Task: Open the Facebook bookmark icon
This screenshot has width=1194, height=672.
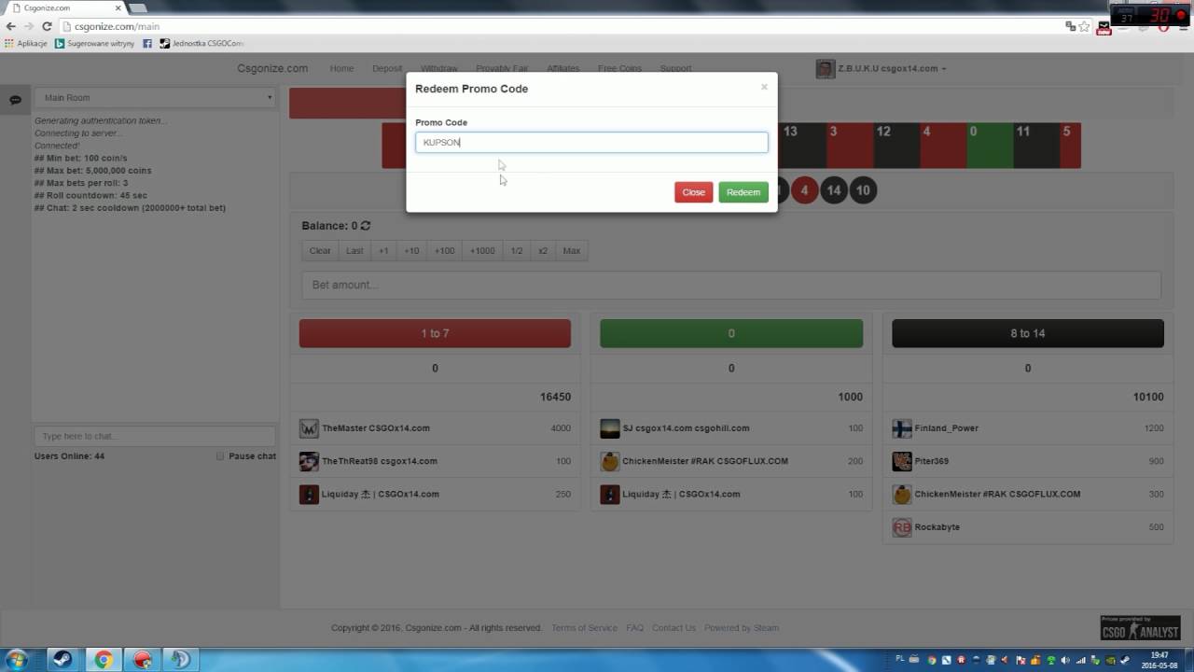Action: [147, 43]
